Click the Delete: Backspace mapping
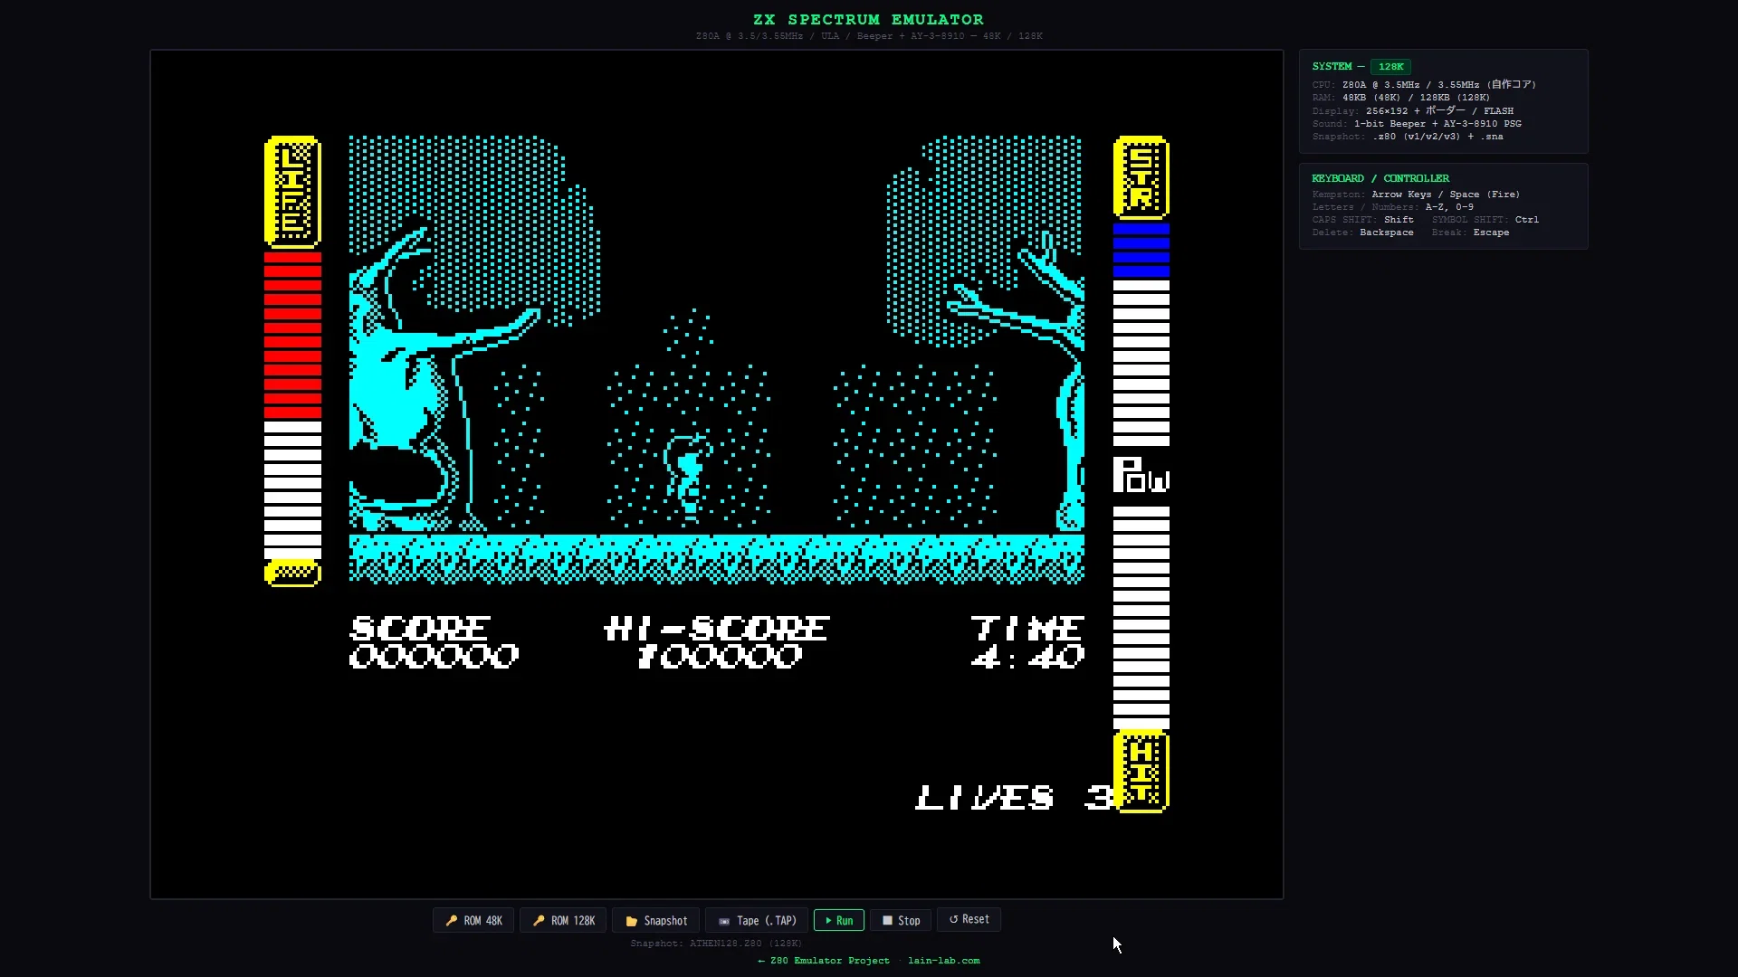Image resolution: width=1738 pixels, height=977 pixels. tap(1362, 232)
